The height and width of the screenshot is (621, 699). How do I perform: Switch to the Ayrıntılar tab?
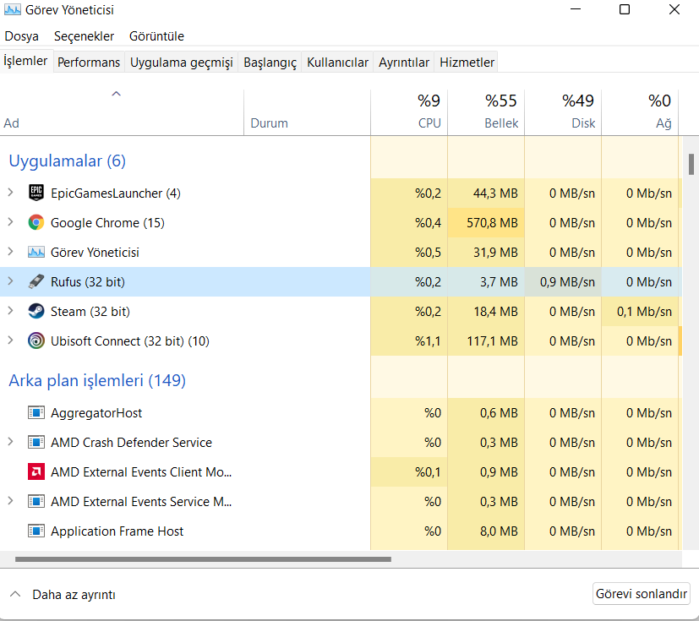point(403,62)
